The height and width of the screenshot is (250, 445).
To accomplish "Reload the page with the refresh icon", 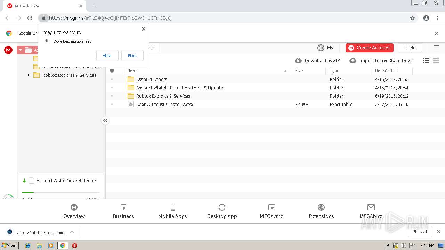I will pyautogui.click(x=30, y=18).
